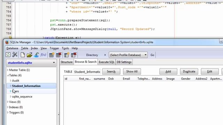The width and height of the screenshot is (223, 125).
Task: Expand the Student_Information table node
Action: 11,86
